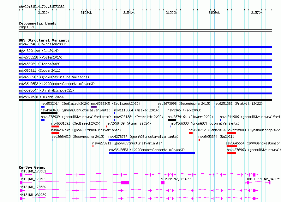Select HM13-AS1|NR_046853 gene label
Viewport: 281px width, 202px height.
[264, 179]
